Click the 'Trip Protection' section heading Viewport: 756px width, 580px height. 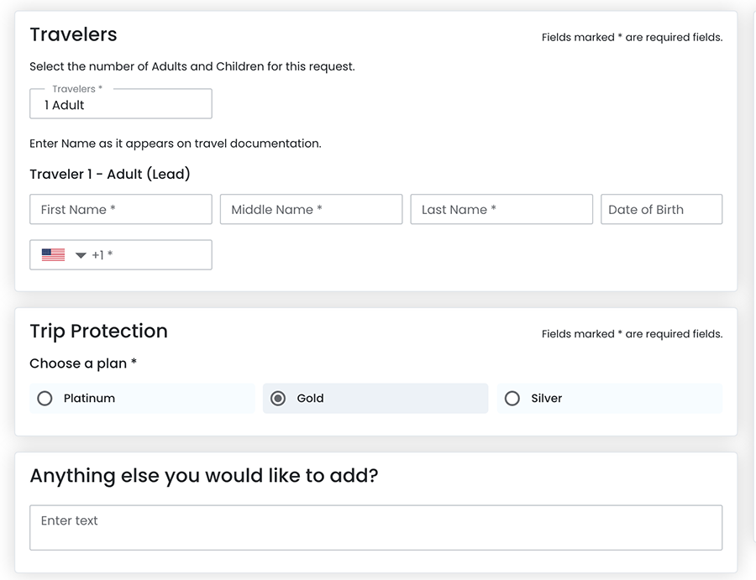tap(98, 331)
